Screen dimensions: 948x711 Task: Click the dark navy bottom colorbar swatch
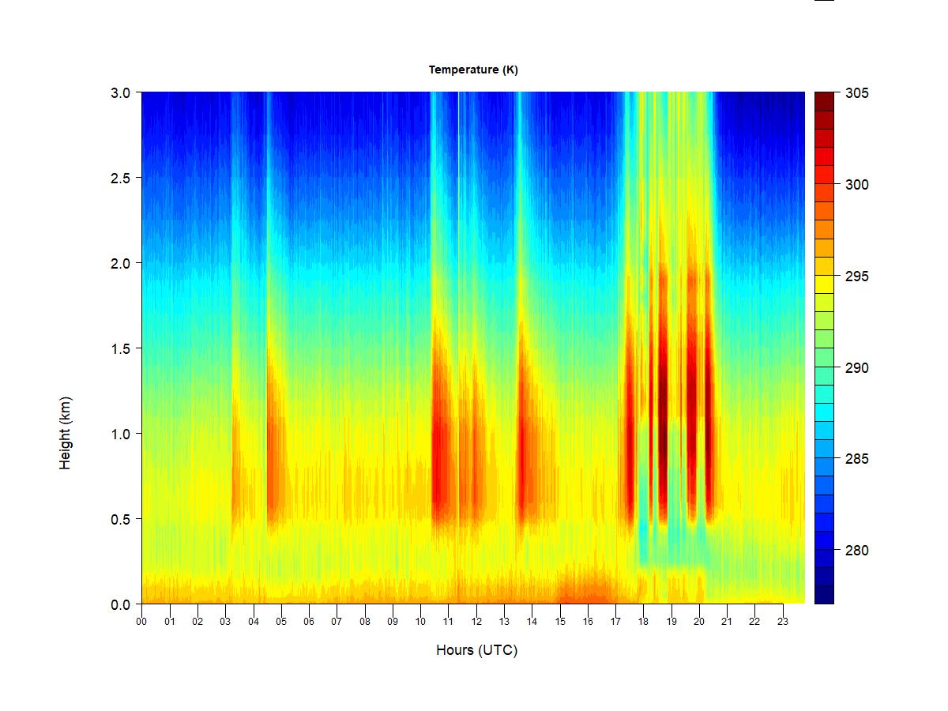pos(824,595)
